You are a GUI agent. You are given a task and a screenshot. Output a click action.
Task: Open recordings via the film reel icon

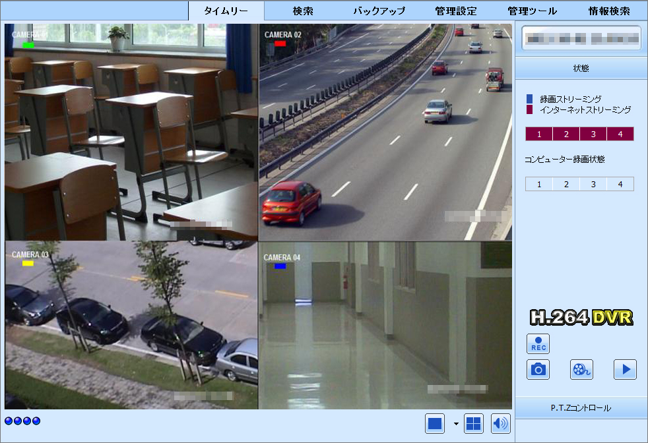[x=581, y=369]
